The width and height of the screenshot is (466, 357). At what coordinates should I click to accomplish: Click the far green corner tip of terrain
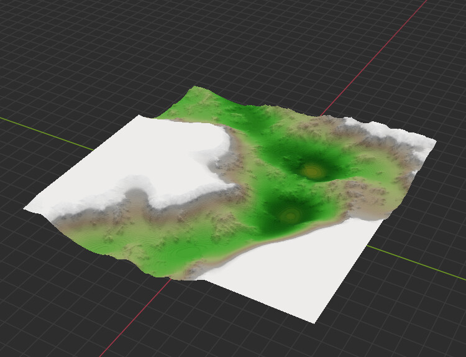tap(197, 89)
